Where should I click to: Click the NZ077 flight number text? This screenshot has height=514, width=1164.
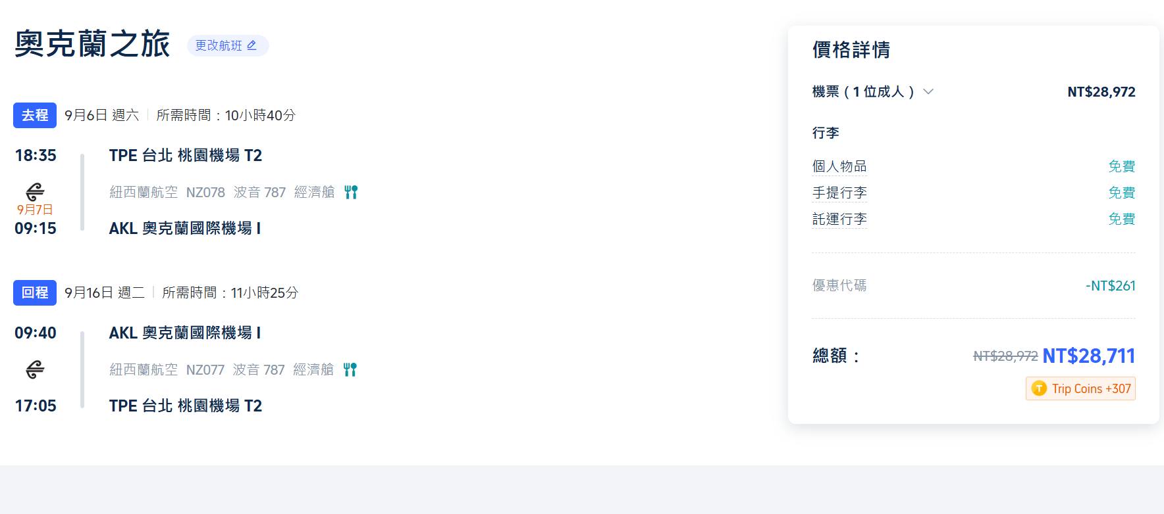(x=205, y=369)
